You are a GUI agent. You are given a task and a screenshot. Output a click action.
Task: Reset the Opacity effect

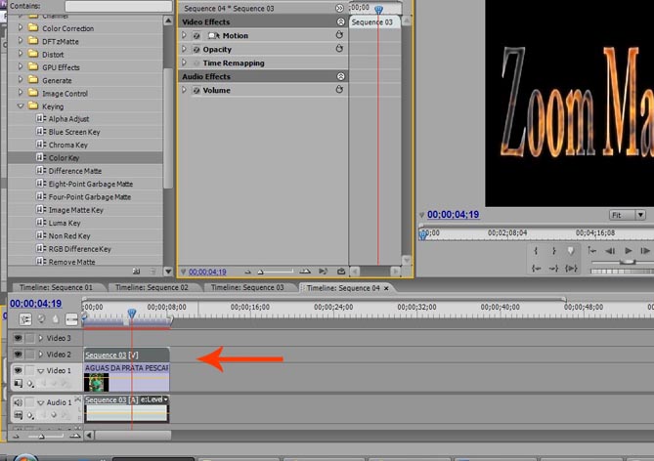click(339, 49)
